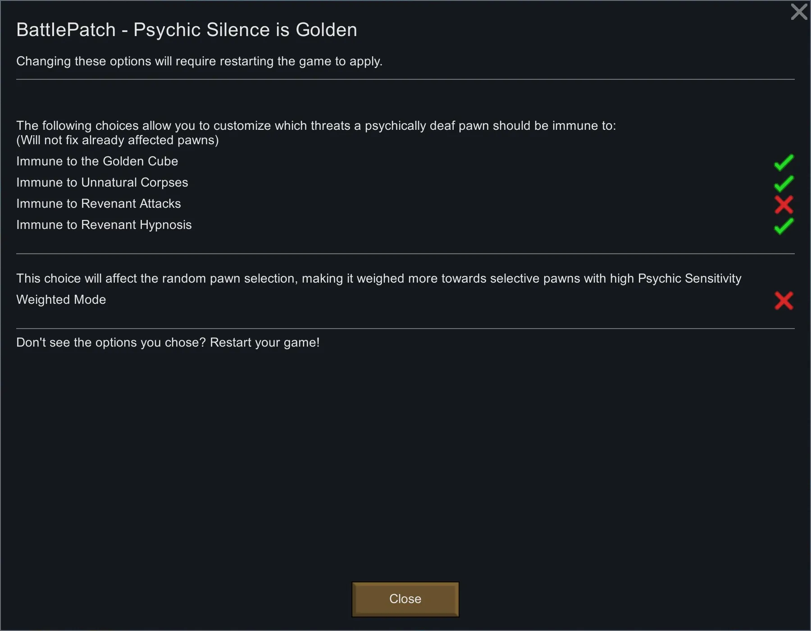Click the random pawn selection description text
The width and height of the screenshot is (811, 631).
pyautogui.click(x=378, y=279)
